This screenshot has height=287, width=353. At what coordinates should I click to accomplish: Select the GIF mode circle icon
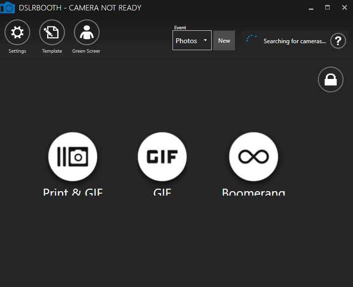pyautogui.click(x=162, y=157)
